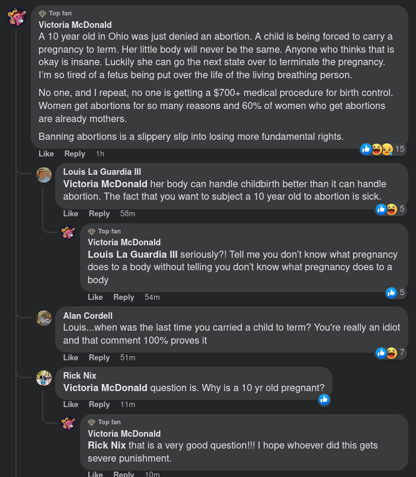Like Alan Cordell's comment

(71, 357)
